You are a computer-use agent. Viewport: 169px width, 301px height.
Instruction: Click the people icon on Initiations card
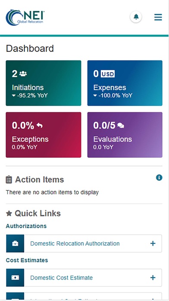tap(23, 74)
